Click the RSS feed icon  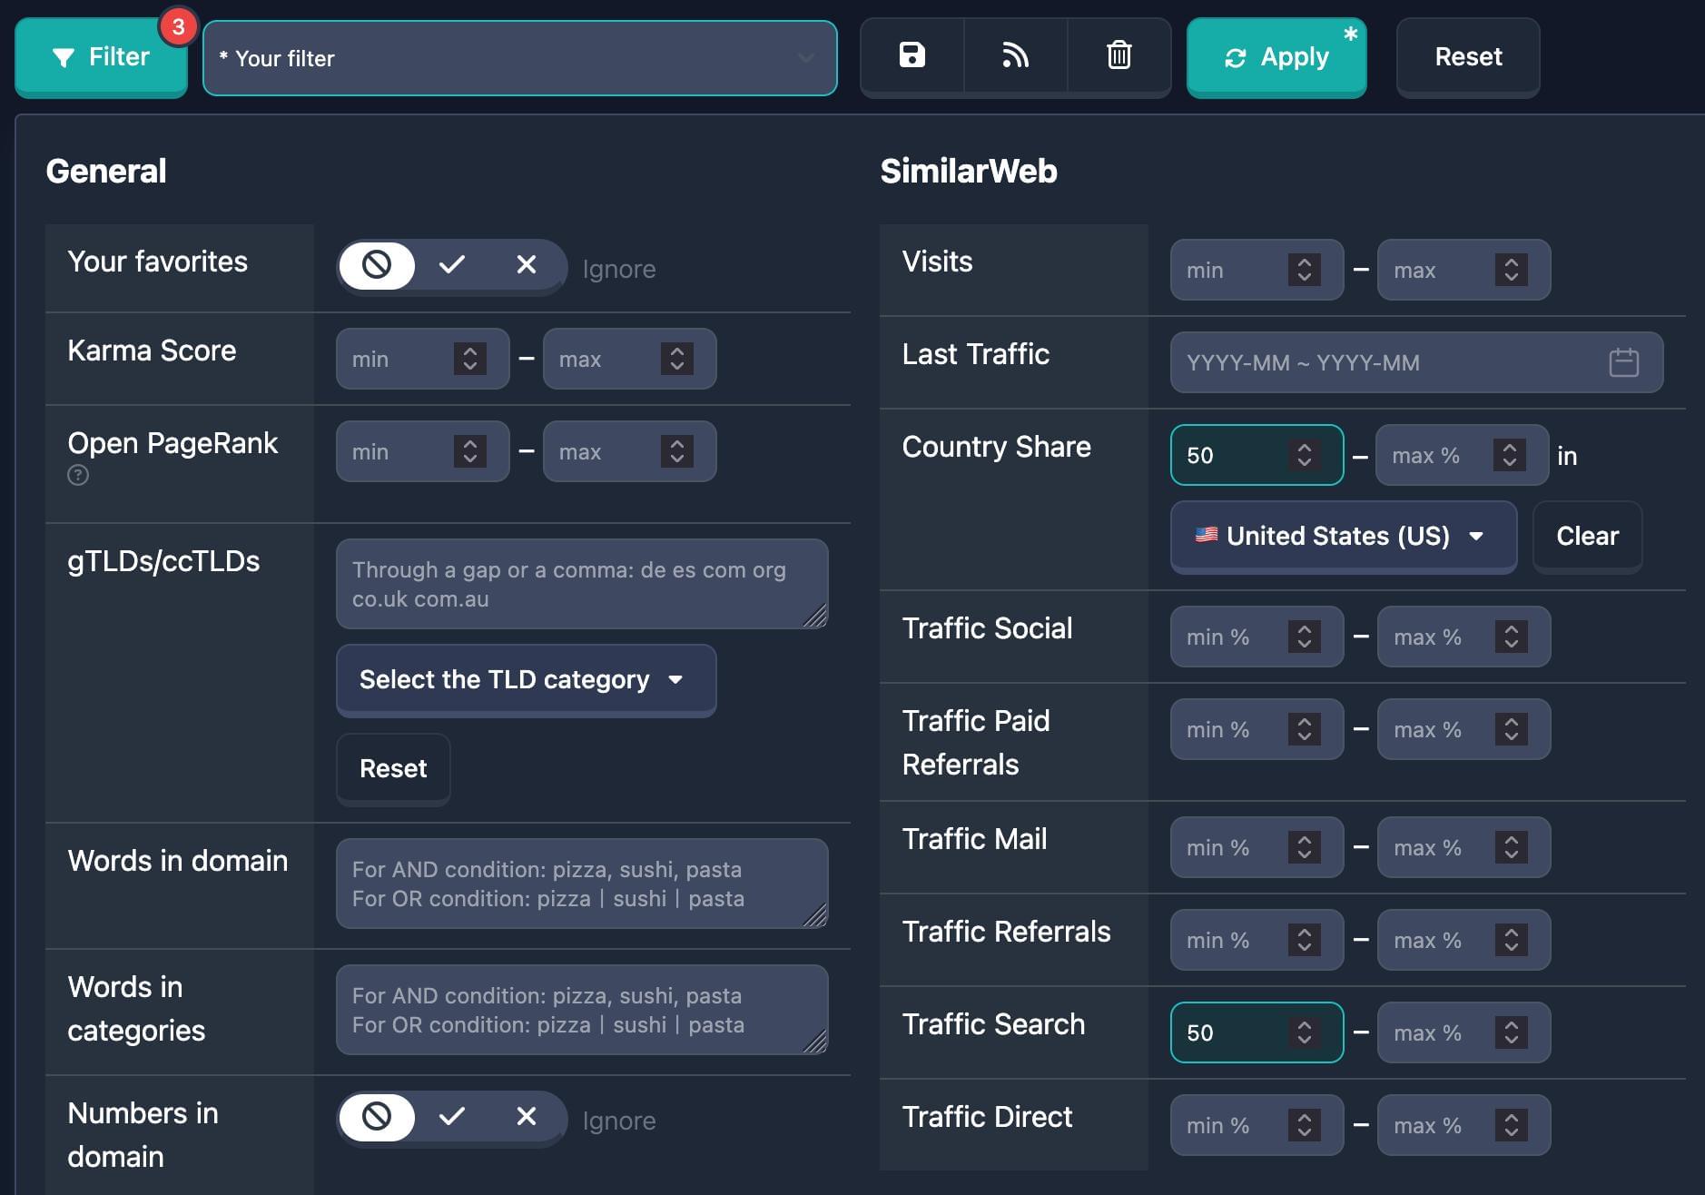pos(1015,56)
